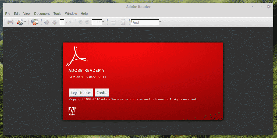Screen dimensions: 277x138
Task: Open the View menu
Action: point(27,14)
